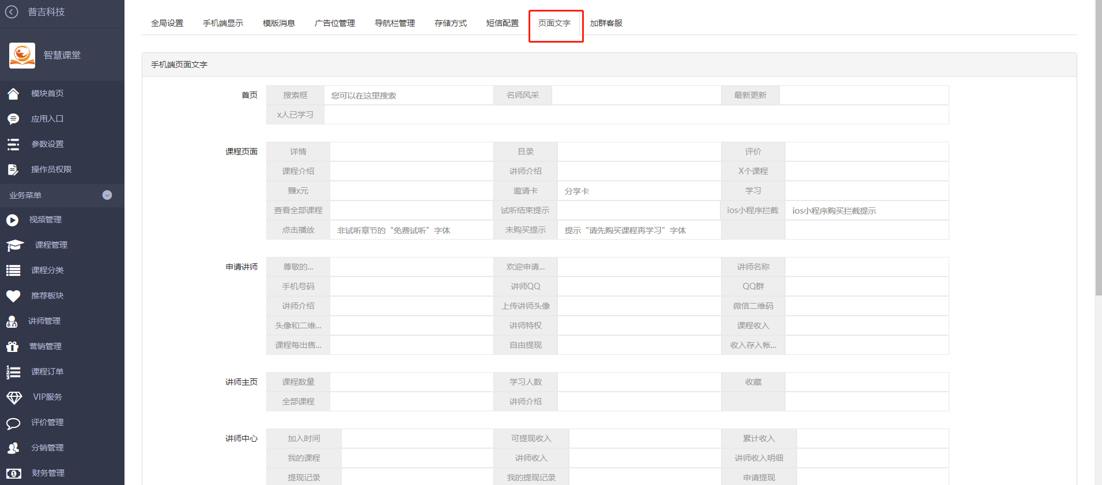Viewport: 1102px width, 485px height.
Task: Switch to the 广告位管理 tab
Action: pyautogui.click(x=335, y=23)
